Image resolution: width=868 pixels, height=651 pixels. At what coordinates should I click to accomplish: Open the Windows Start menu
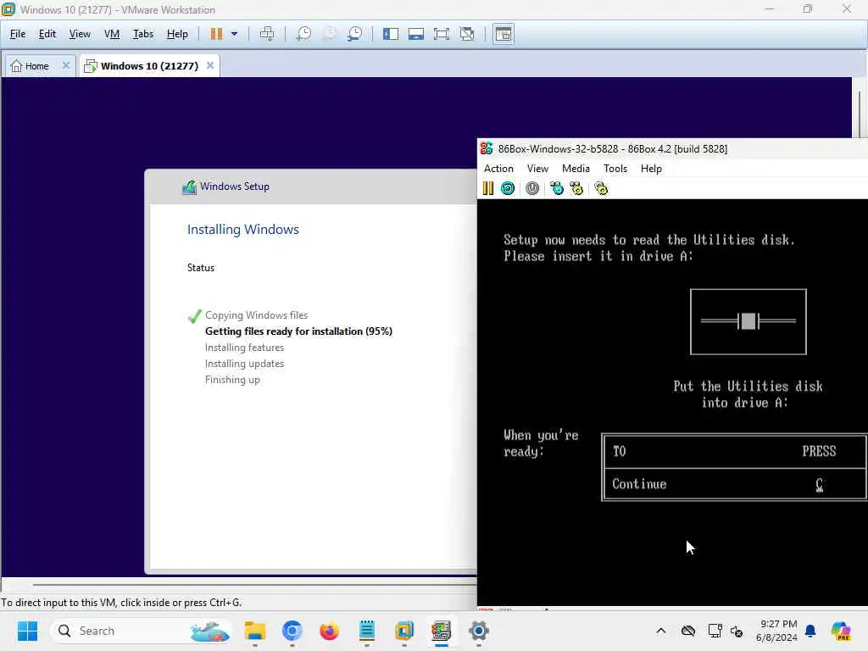[x=27, y=631]
